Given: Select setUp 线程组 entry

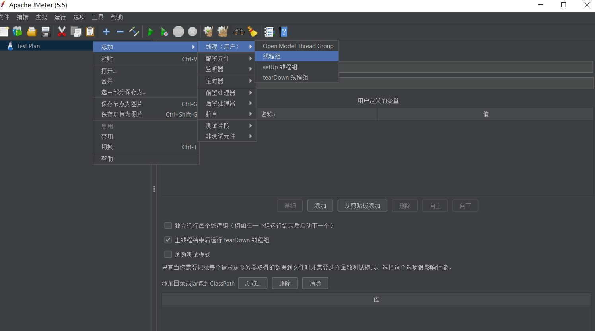Looking at the screenshot, I should click(297, 67).
